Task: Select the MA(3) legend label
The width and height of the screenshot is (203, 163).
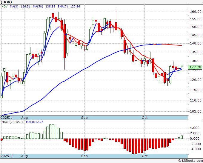Action: (14, 7)
